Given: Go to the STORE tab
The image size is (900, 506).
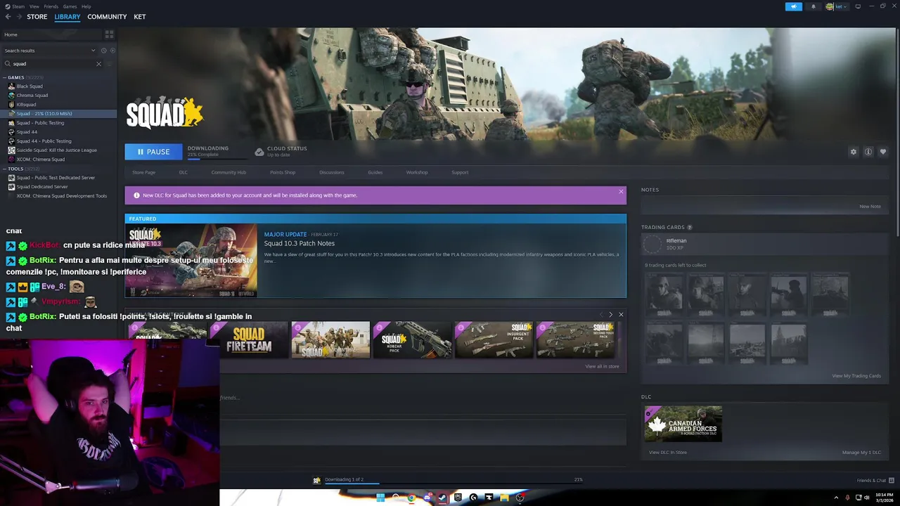Looking at the screenshot, I should [37, 17].
